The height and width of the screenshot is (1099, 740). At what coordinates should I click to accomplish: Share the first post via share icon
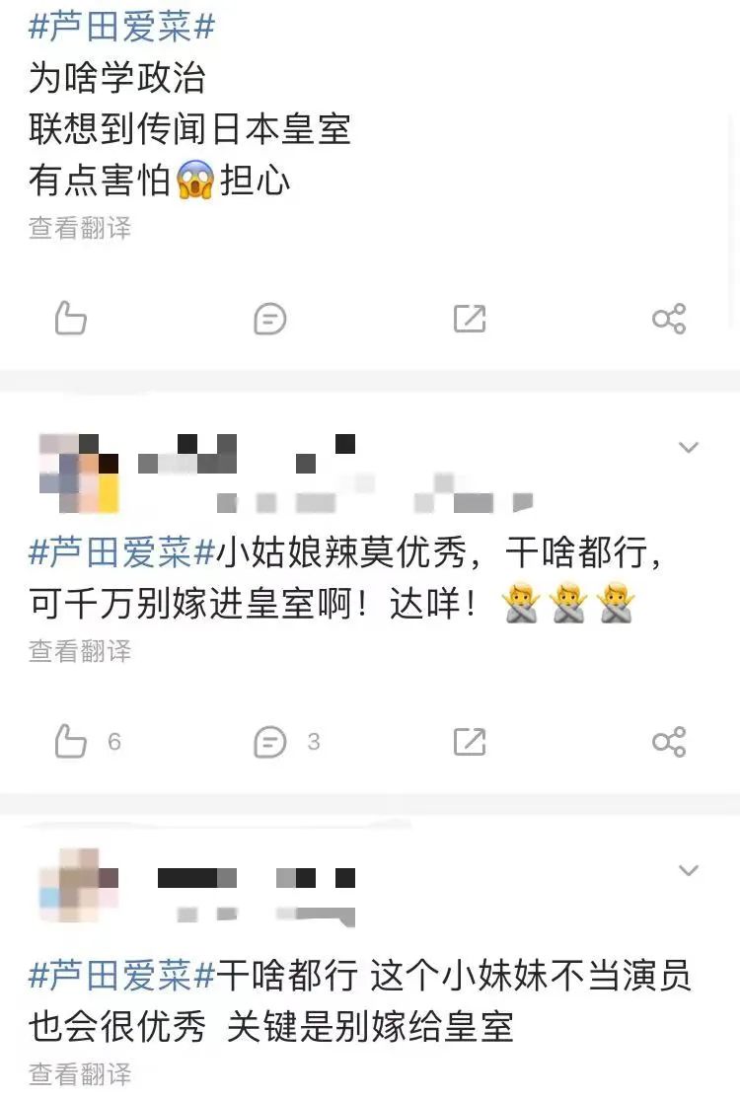(x=669, y=319)
